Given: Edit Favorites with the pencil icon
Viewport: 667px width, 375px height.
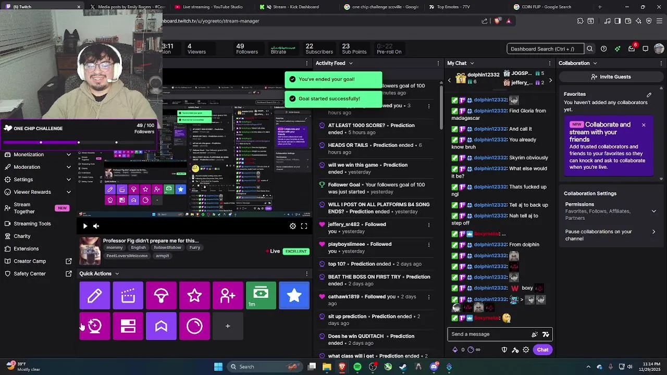Looking at the screenshot, I should [x=649, y=95].
